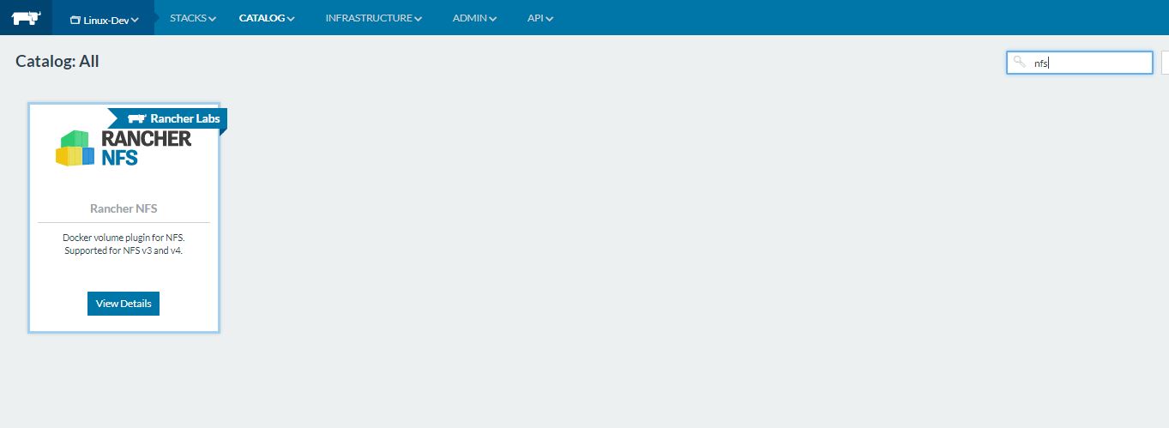The image size is (1169, 428).
Task: Click the Catalog: All heading
Action: click(x=57, y=62)
